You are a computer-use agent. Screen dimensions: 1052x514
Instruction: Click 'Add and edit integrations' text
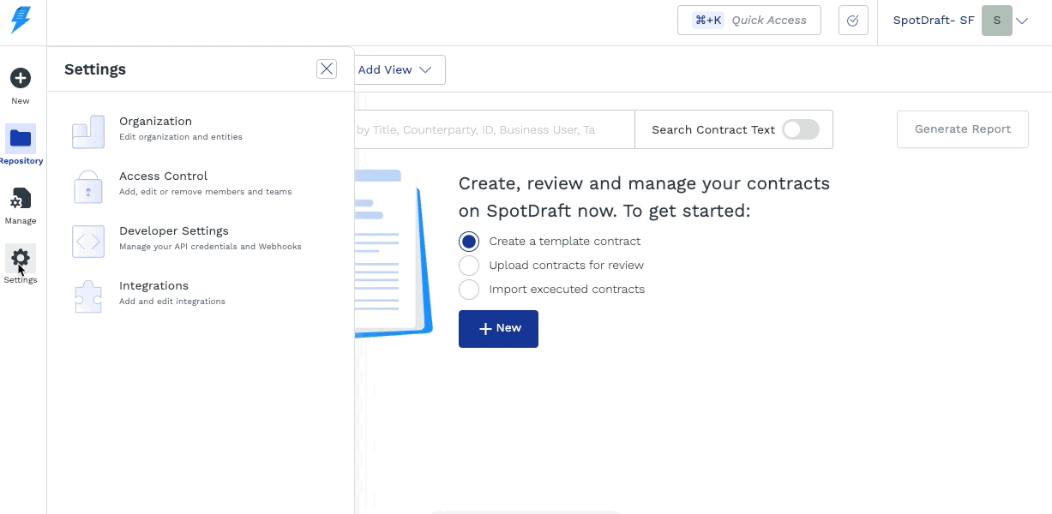tap(172, 302)
